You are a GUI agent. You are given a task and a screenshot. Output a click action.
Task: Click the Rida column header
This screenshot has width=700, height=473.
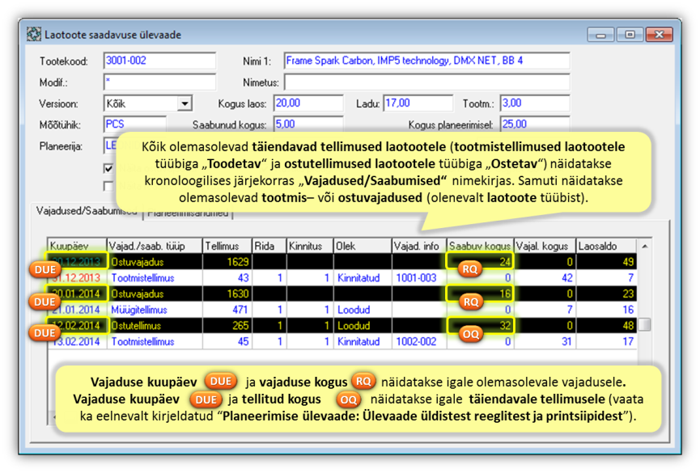tap(269, 246)
